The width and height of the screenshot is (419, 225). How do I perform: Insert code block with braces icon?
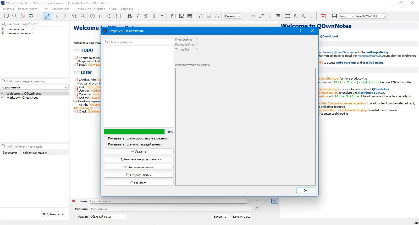tap(154, 16)
